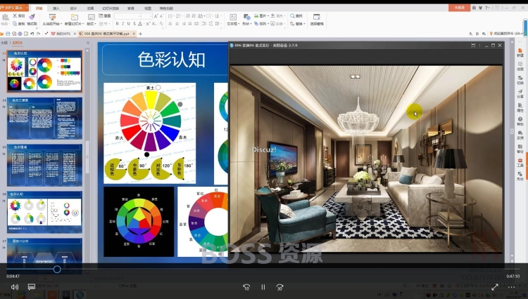
Task: Expand the 新建幻灯片 dropdown arrow
Action: point(83,24)
